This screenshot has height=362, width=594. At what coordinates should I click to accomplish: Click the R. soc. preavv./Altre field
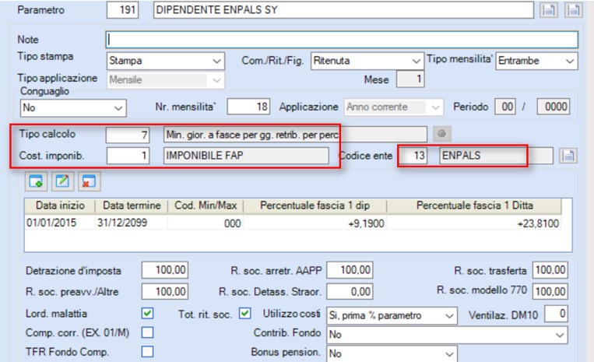pos(165,291)
